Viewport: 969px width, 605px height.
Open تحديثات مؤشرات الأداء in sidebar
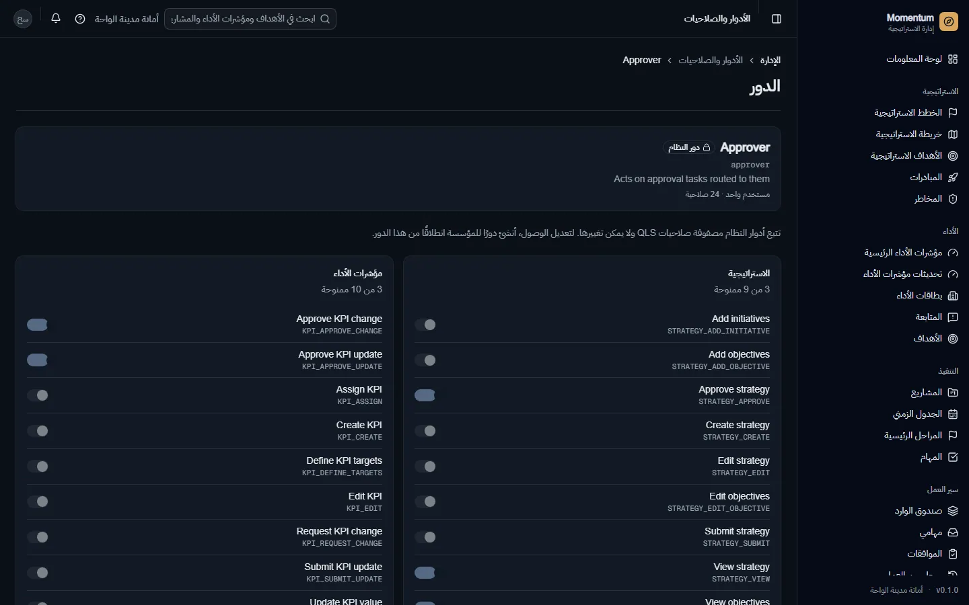pos(910,274)
